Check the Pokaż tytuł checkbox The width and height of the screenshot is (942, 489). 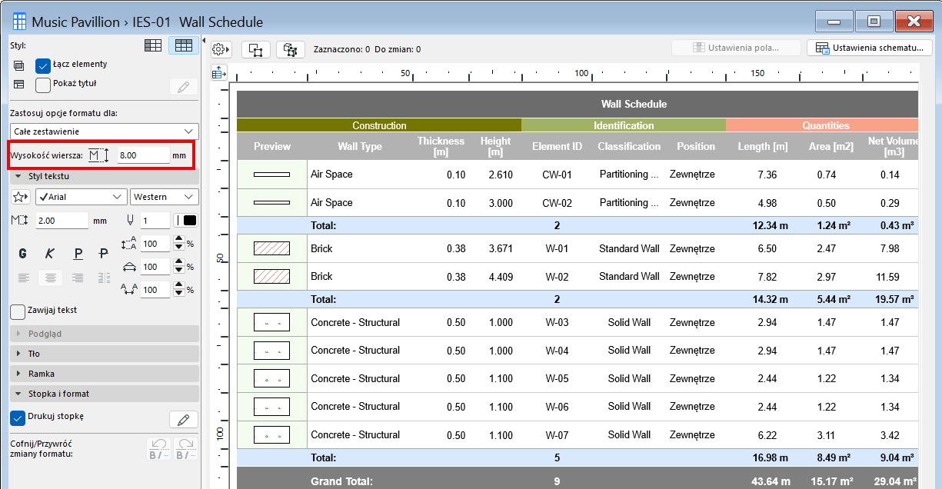tap(43, 85)
